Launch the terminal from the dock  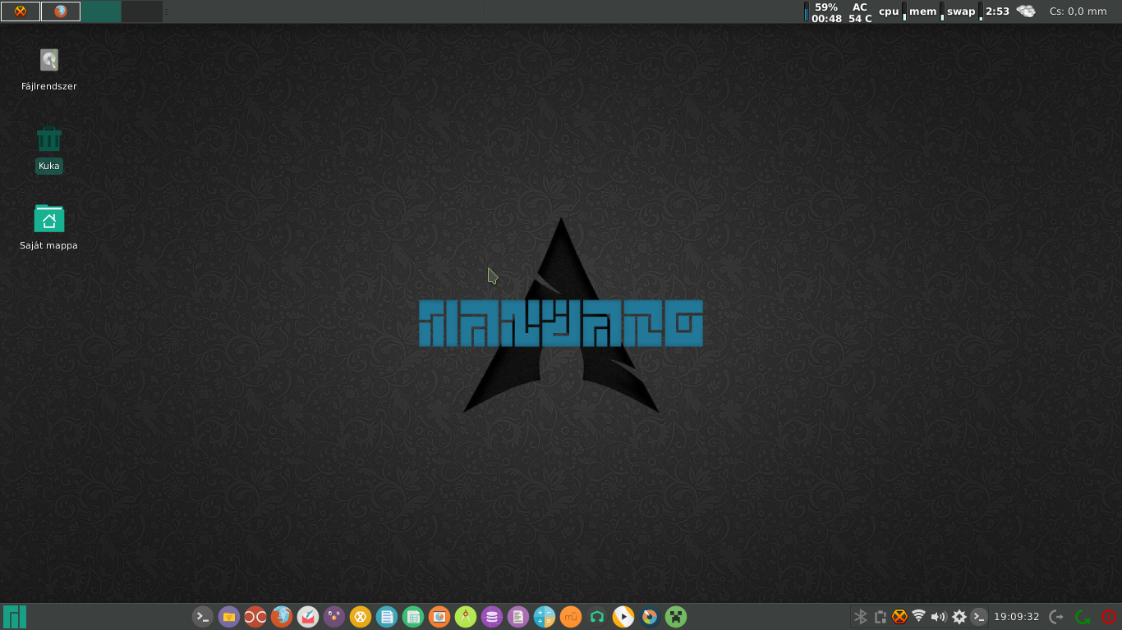pyautogui.click(x=203, y=617)
